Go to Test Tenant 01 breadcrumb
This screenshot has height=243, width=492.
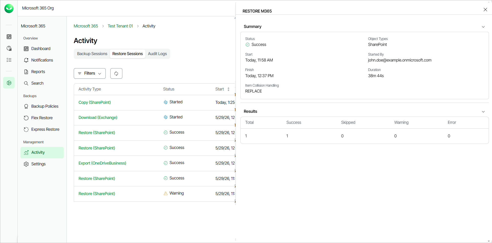pyautogui.click(x=120, y=26)
